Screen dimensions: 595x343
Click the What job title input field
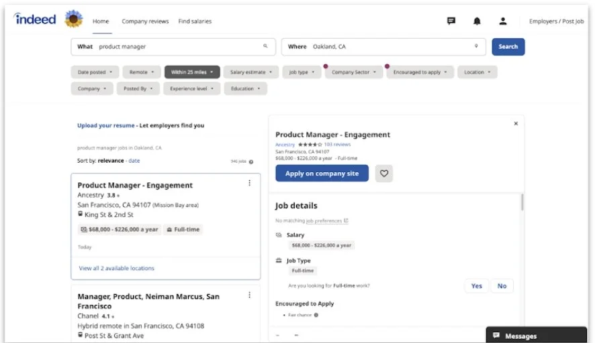pyautogui.click(x=173, y=47)
